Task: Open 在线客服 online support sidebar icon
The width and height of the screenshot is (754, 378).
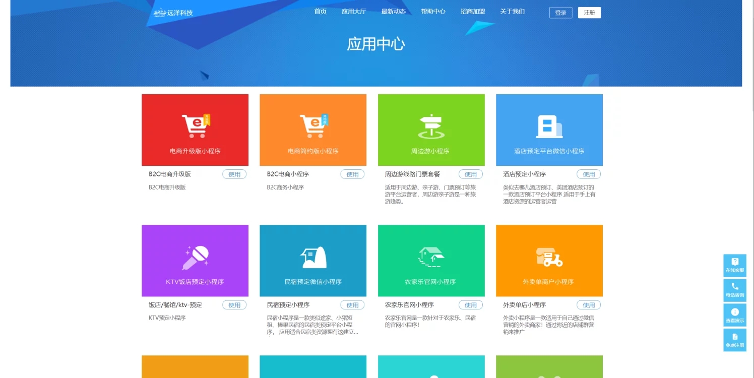Action: click(x=735, y=265)
